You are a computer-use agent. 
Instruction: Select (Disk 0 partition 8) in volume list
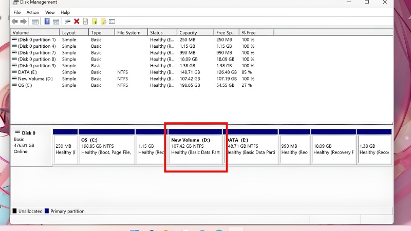(36, 59)
